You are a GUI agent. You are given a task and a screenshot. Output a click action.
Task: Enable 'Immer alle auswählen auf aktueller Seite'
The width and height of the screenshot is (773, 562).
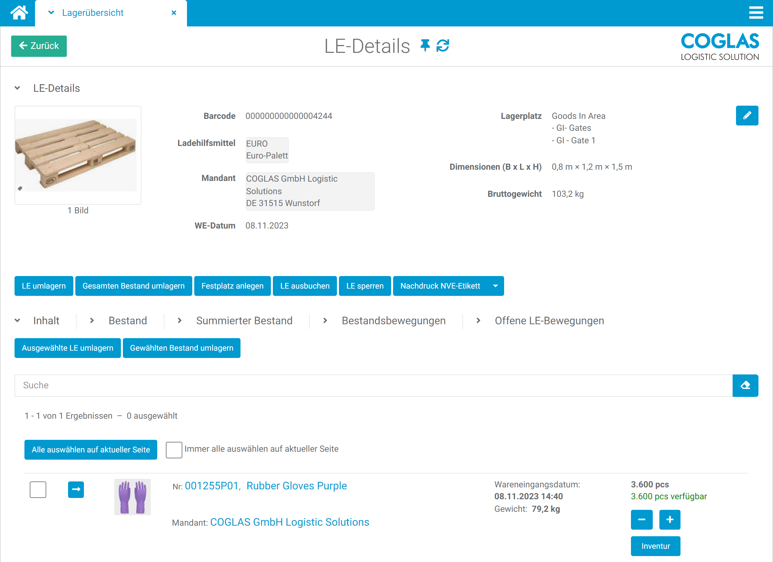174,450
